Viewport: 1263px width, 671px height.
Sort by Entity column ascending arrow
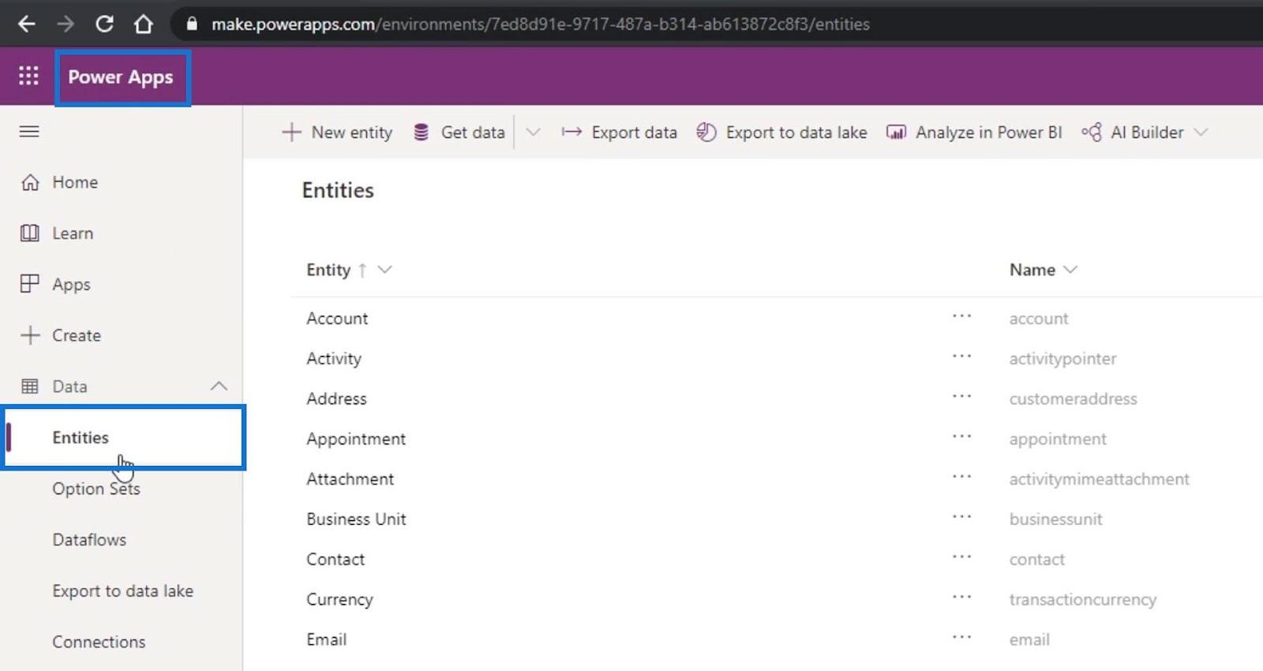362,270
